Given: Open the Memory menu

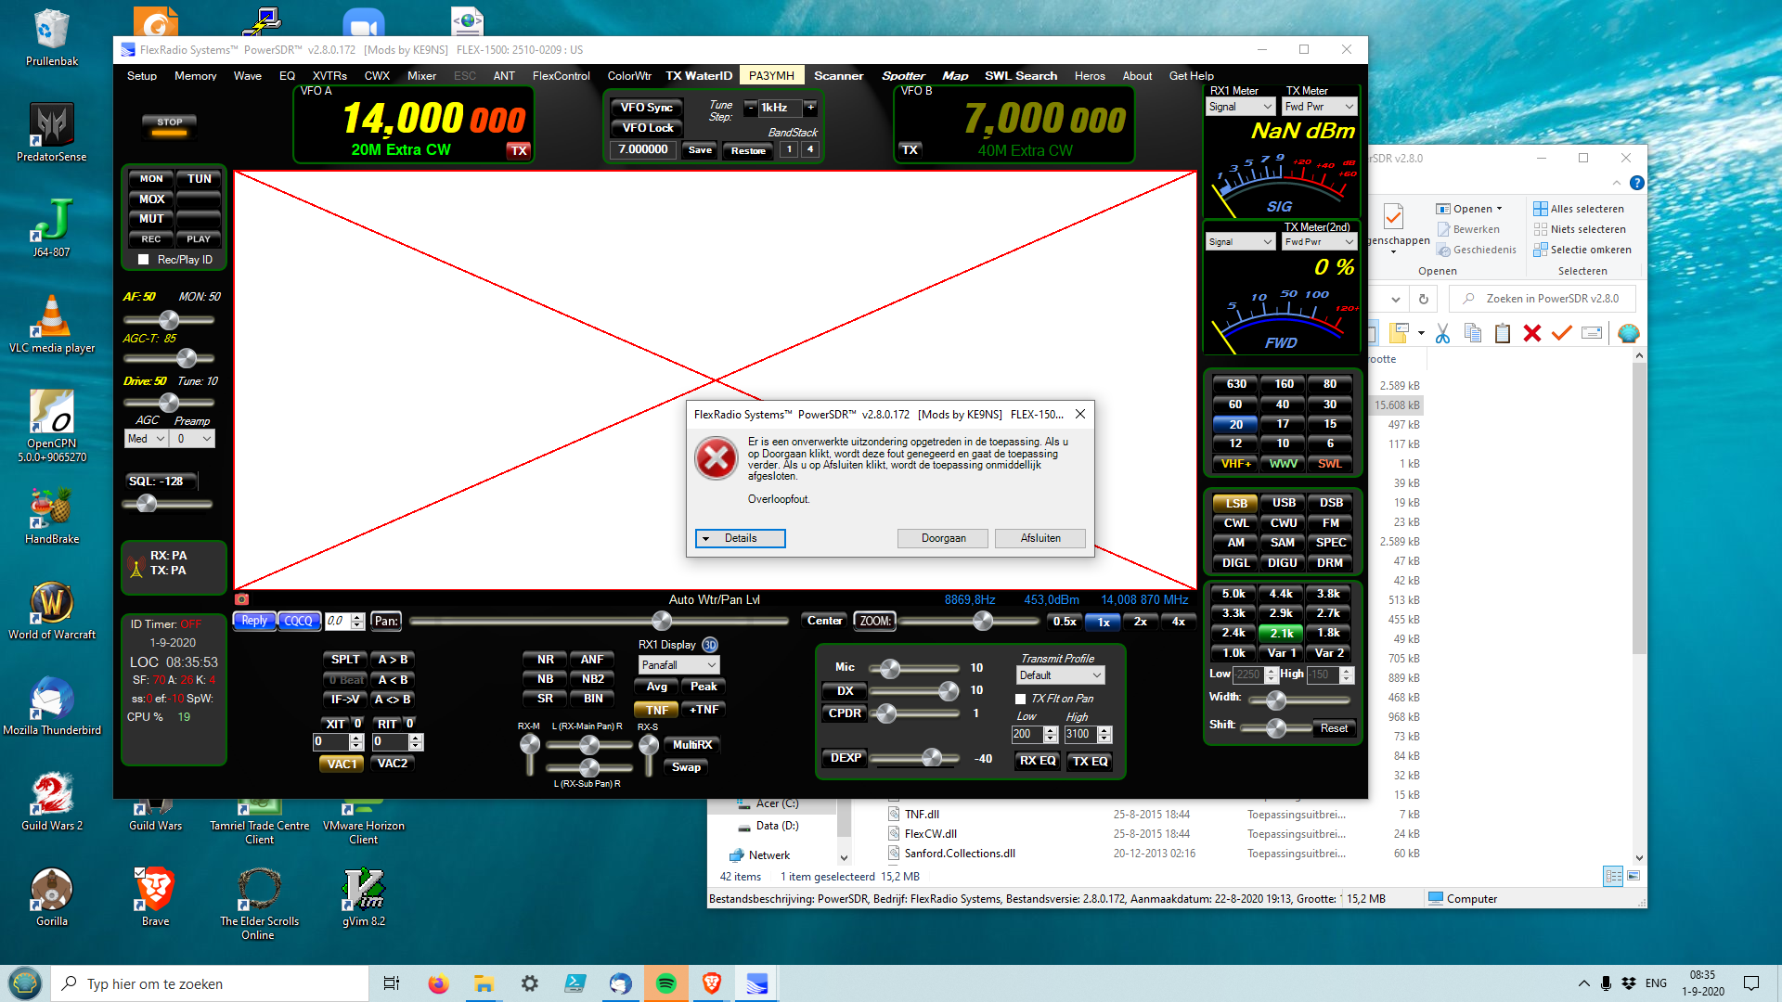Looking at the screenshot, I should click(195, 76).
